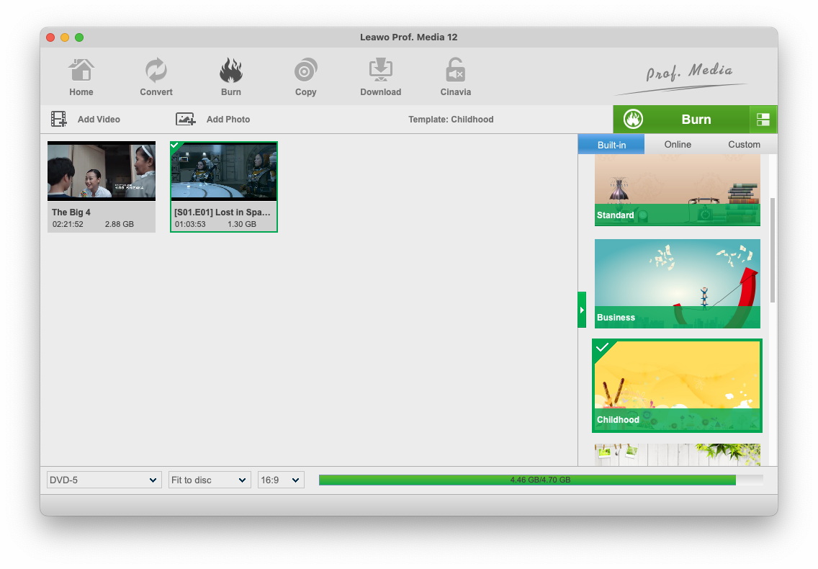Select the Childhood menu template
The width and height of the screenshot is (818, 569).
point(677,386)
